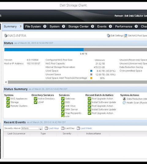Click Edit Data Collector Settings link
This screenshot has width=147, height=164.
click(136, 16)
